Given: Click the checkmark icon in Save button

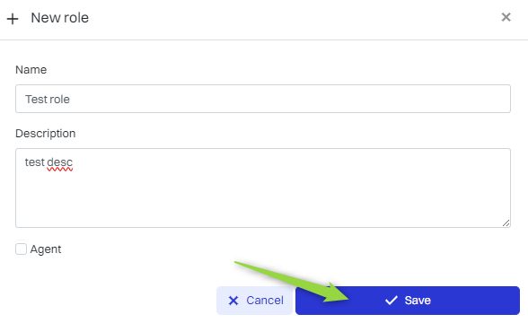Looking at the screenshot, I should 392,300.
